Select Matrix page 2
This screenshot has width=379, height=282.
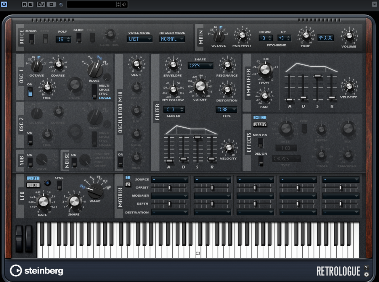tap(128, 184)
